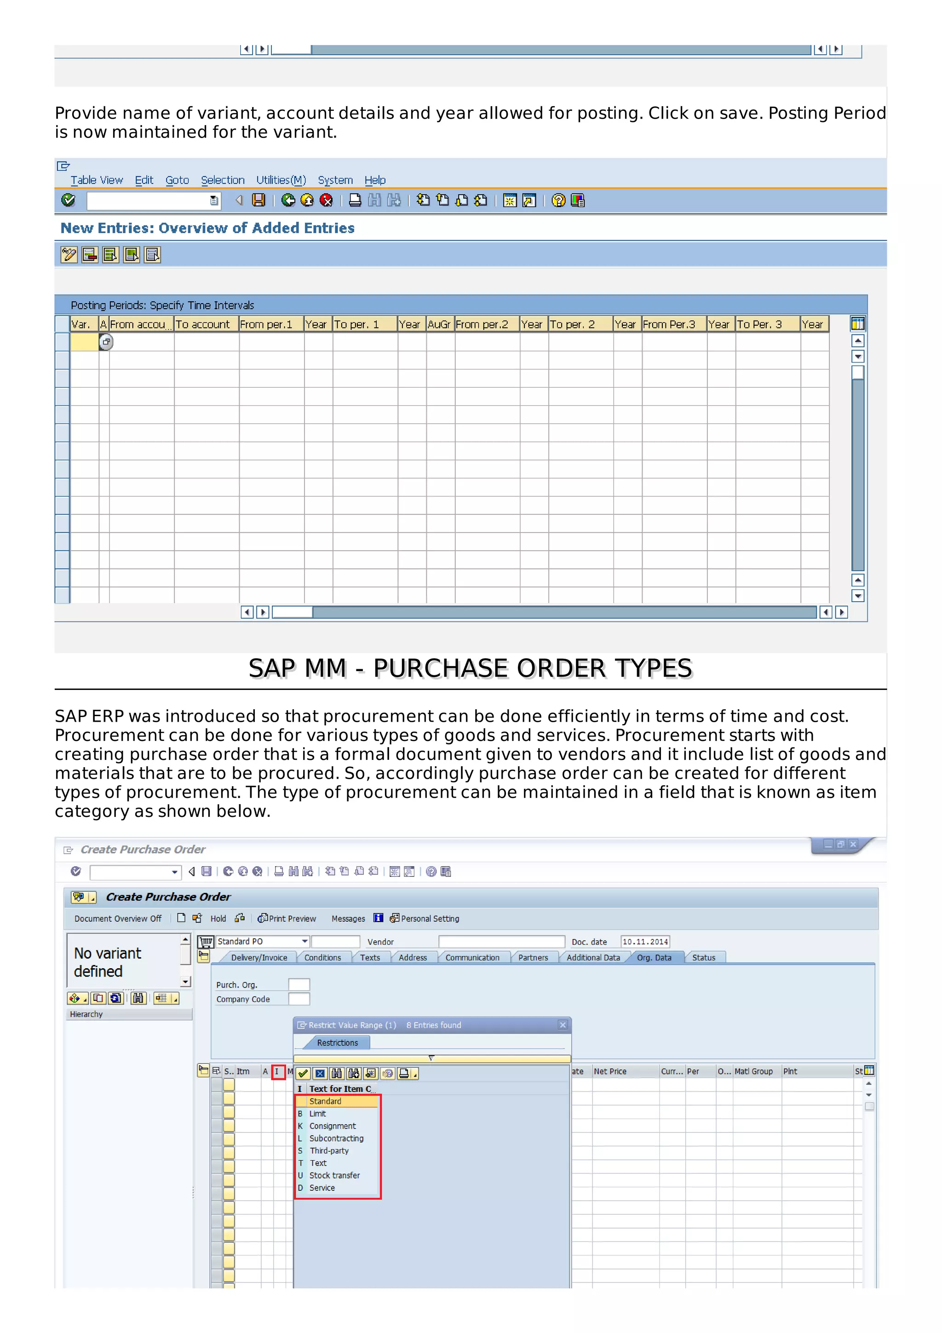Click the refresh icon in document overview panel

(115, 998)
